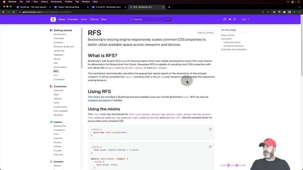The width and height of the screenshot is (303, 170).
Task: Open Themes in the navbar
Action: (94, 19)
